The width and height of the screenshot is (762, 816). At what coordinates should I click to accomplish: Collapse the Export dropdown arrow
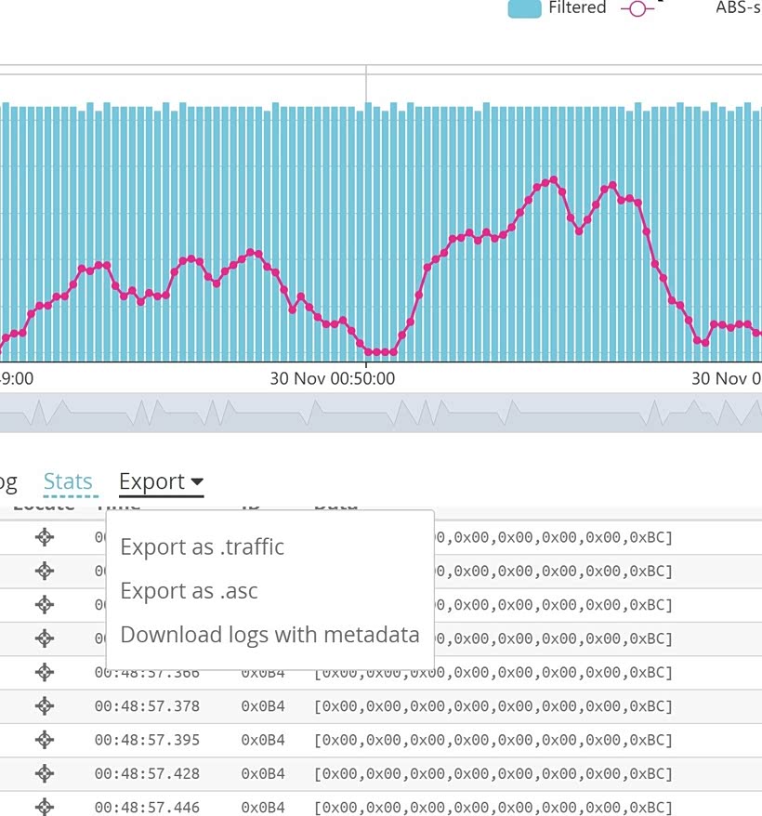click(197, 482)
